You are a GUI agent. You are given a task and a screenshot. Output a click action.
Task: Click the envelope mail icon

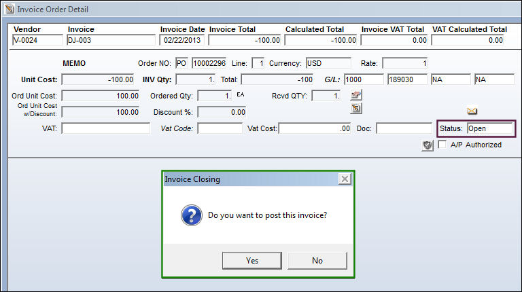click(472, 111)
